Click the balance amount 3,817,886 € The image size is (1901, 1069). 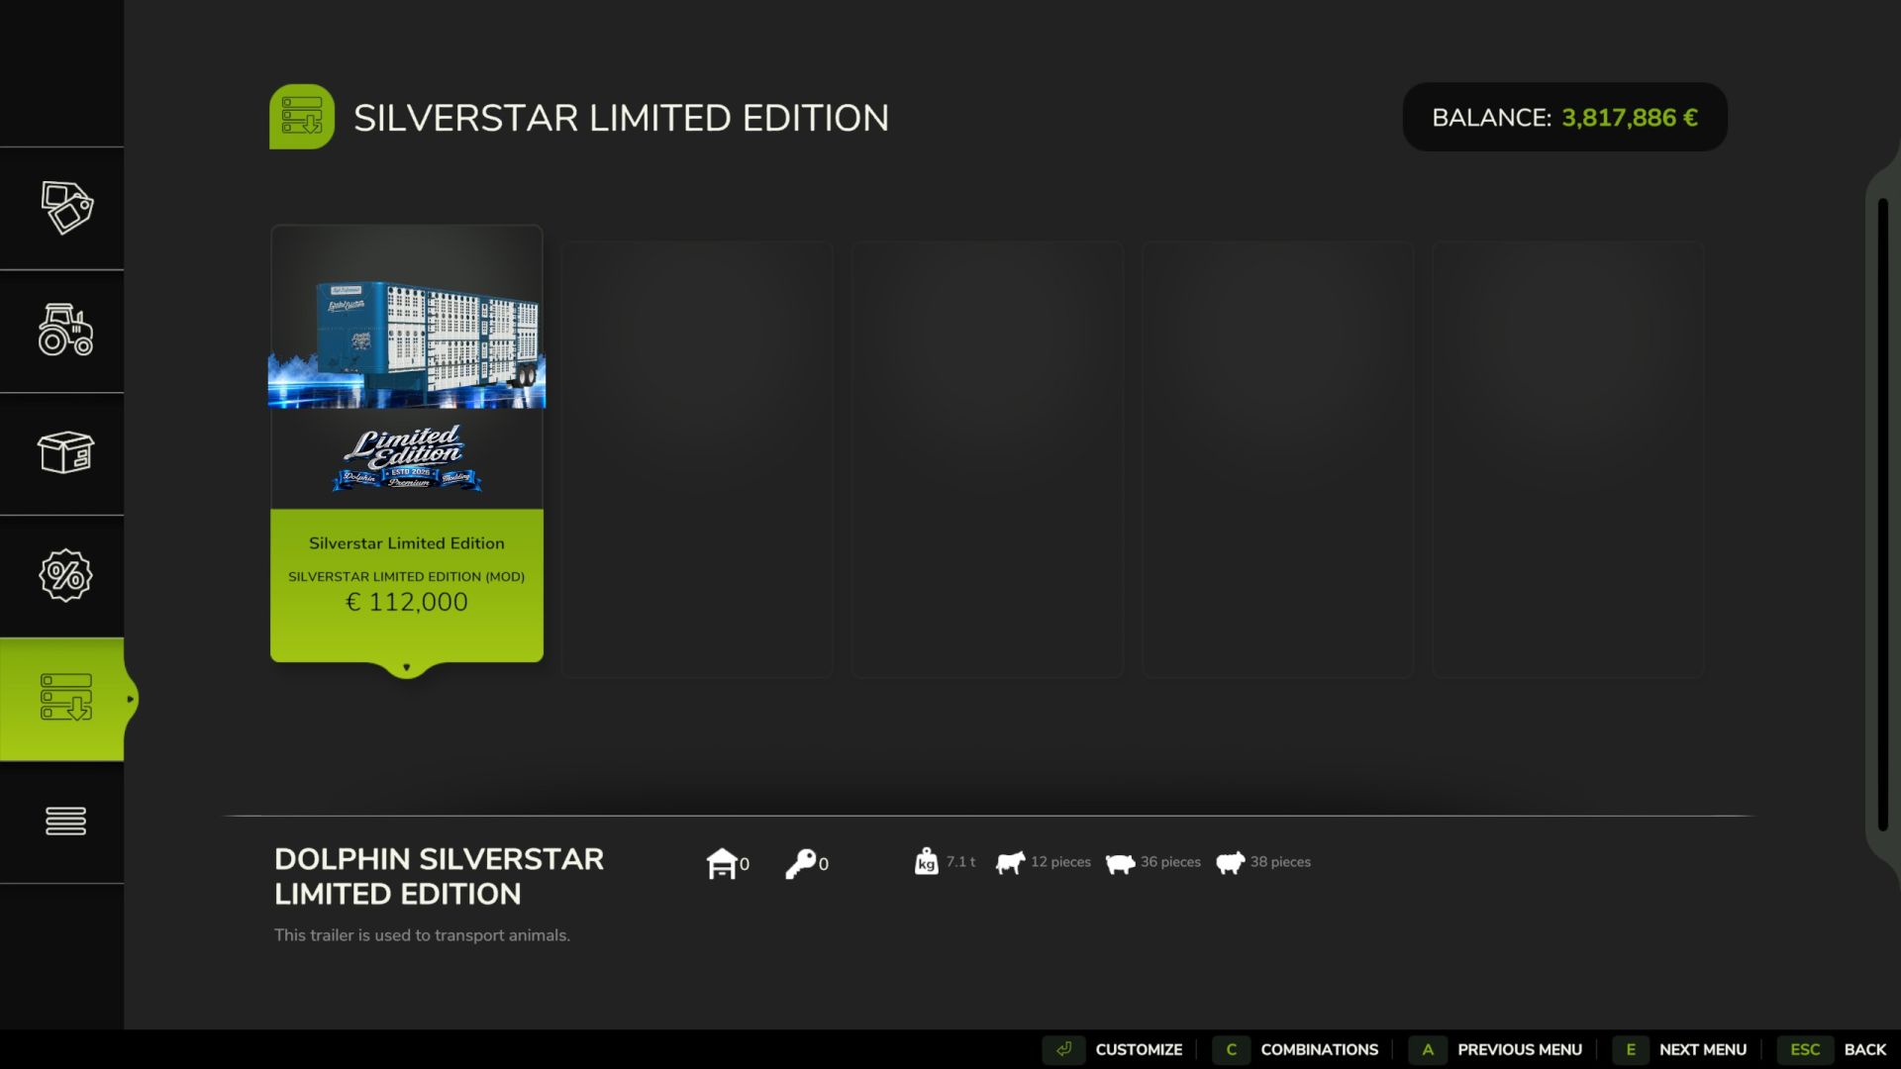click(1630, 118)
